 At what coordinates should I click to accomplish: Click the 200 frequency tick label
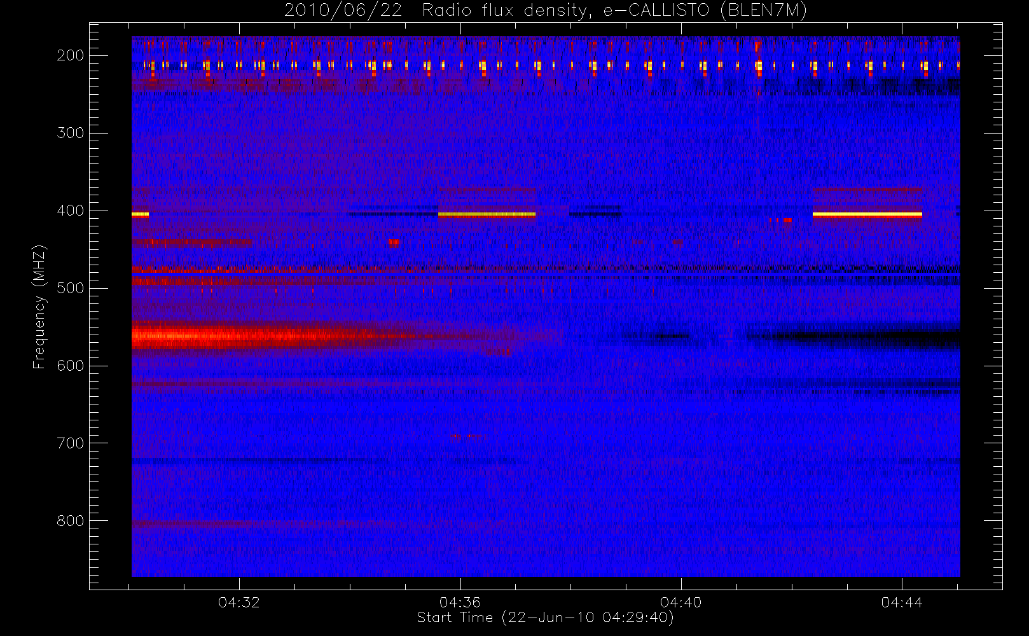[x=71, y=55]
